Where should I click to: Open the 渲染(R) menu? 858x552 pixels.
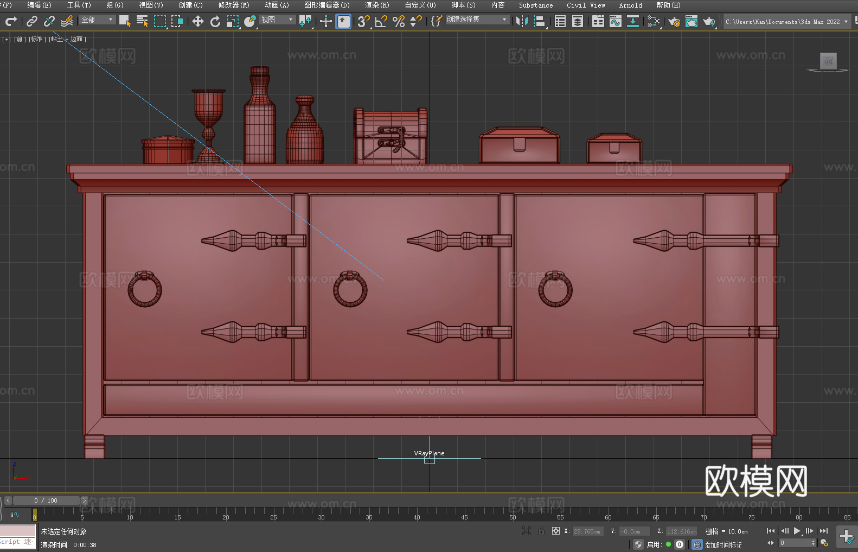pyautogui.click(x=377, y=5)
